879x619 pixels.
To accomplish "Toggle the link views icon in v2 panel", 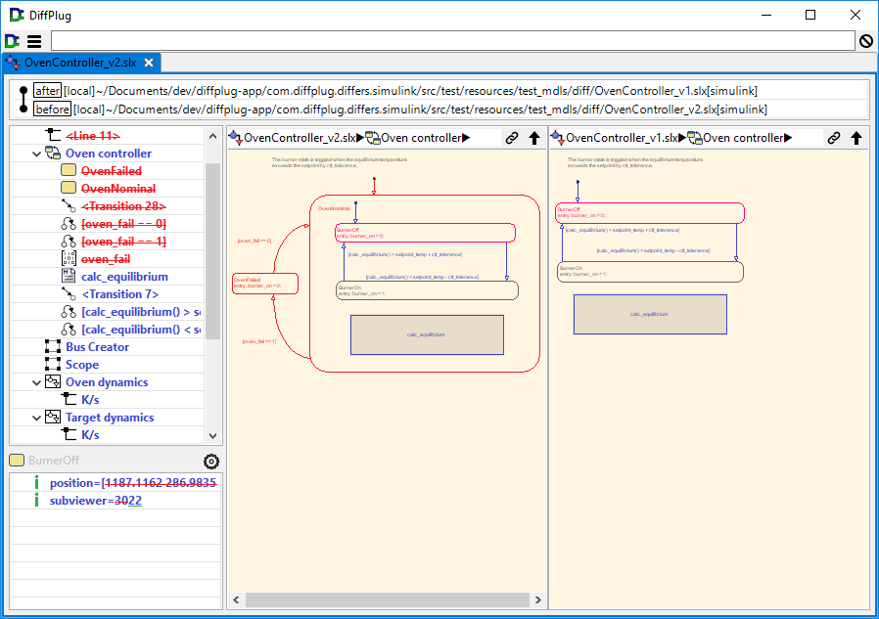I will pyautogui.click(x=512, y=138).
